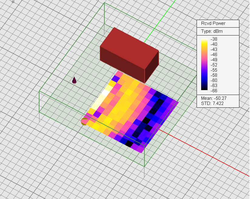This screenshot has width=250, height=199.
Task: Click the -52 label in the legend
Action: [214, 65]
